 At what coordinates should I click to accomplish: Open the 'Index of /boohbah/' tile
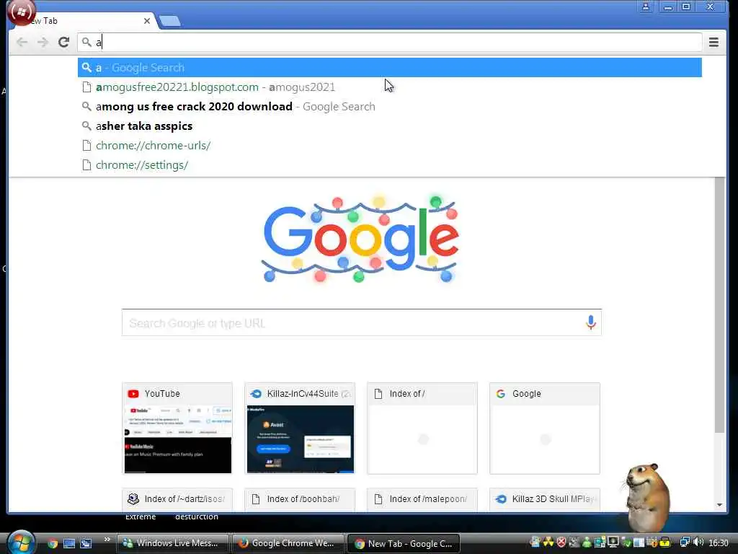[x=300, y=499]
